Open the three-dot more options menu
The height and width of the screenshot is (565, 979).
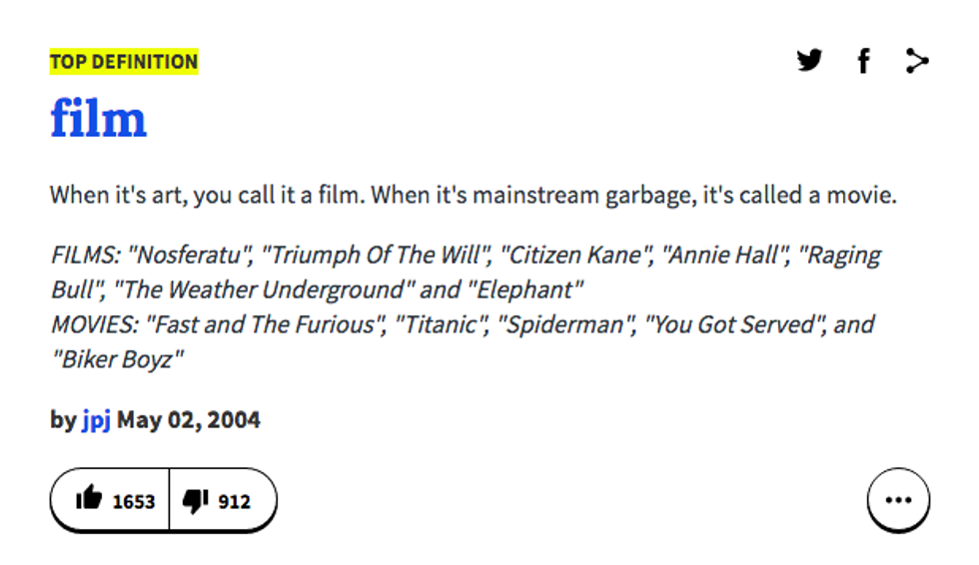898,500
